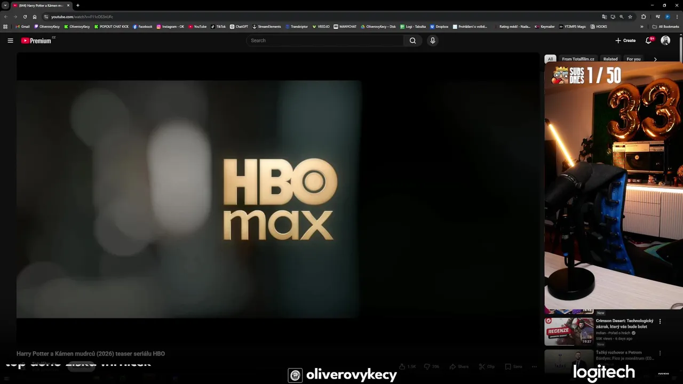Image resolution: width=683 pixels, height=384 pixels.
Task: Go back in browser history
Action: click(x=6, y=17)
